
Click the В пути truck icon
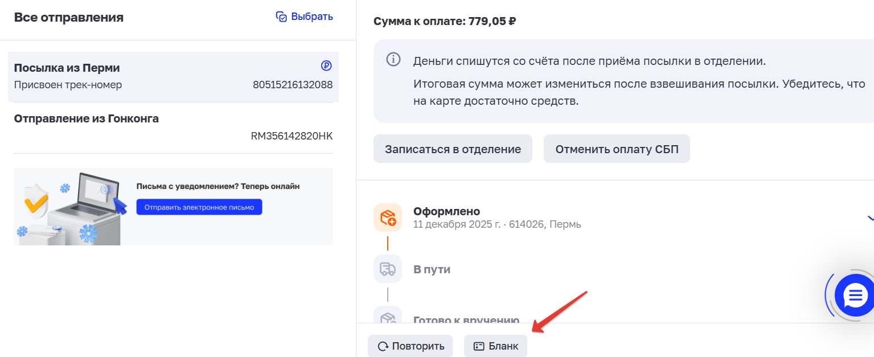point(388,269)
